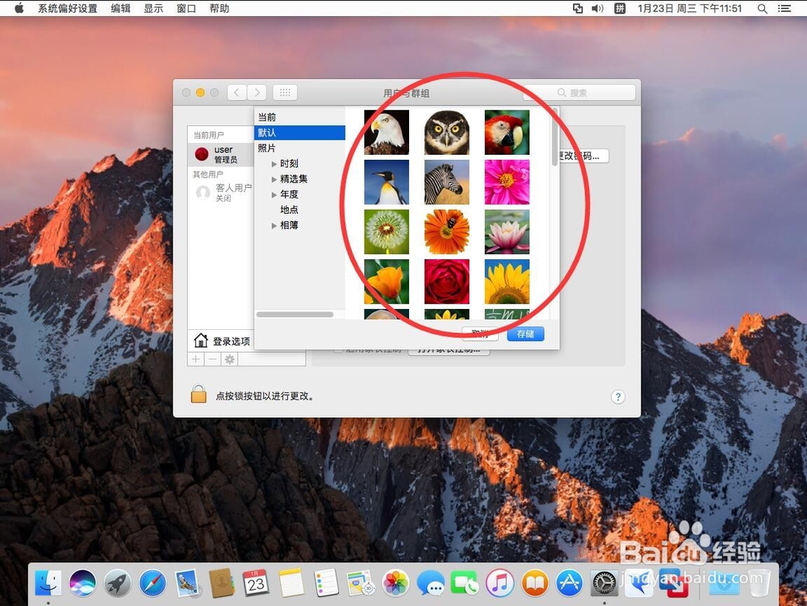Open the 帮助 menu
The height and width of the screenshot is (606, 807).
click(x=220, y=8)
